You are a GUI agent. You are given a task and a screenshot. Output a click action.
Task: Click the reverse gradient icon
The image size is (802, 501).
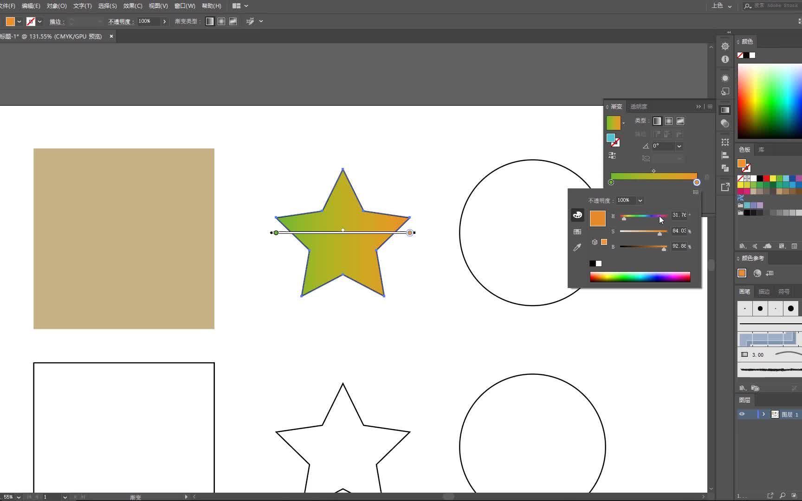(x=612, y=155)
